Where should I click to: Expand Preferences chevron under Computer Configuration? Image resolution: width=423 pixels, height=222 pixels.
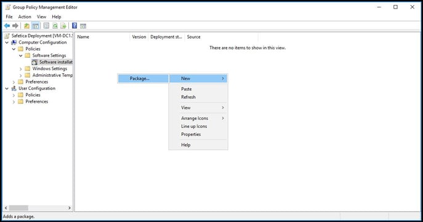click(14, 82)
